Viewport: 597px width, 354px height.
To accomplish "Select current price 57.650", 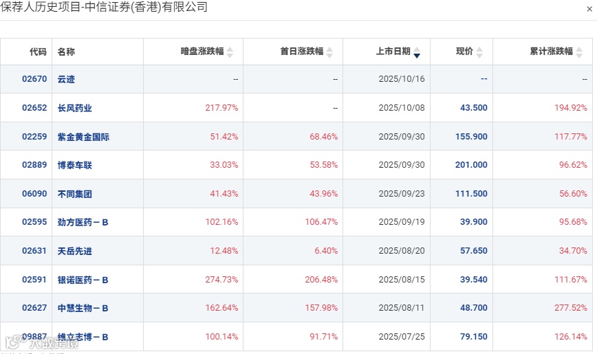I will (474, 250).
